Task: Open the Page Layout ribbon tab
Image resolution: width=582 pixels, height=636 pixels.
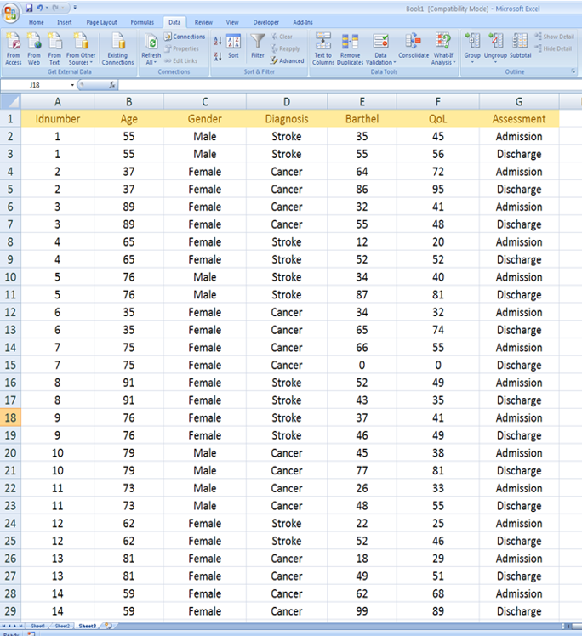Action: point(102,22)
